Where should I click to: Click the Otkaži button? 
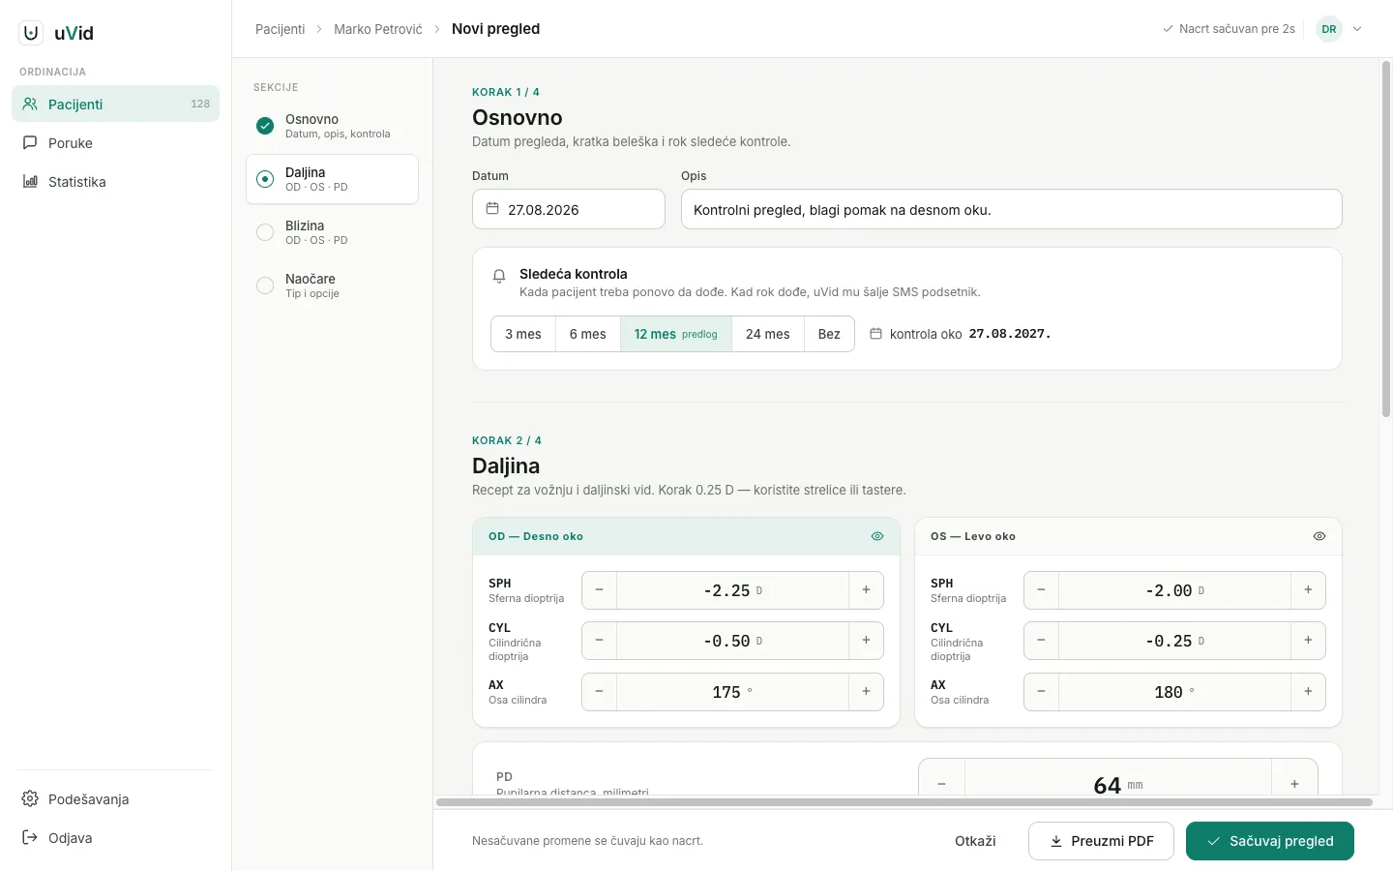(975, 841)
